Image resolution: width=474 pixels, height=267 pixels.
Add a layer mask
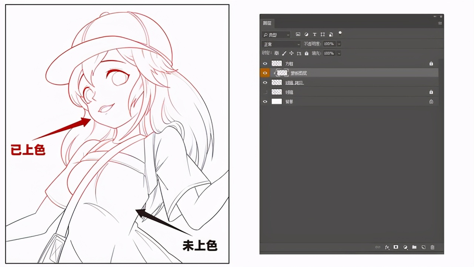(396, 247)
